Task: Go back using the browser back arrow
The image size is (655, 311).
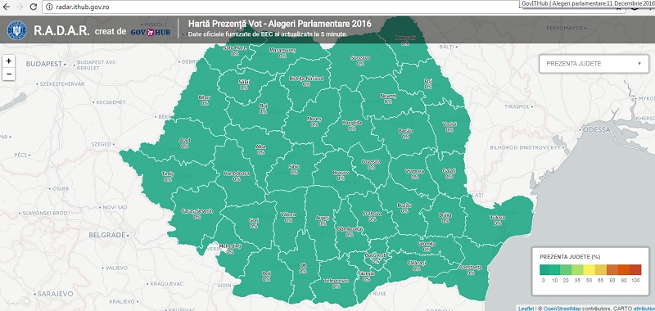Action: (x=6, y=7)
